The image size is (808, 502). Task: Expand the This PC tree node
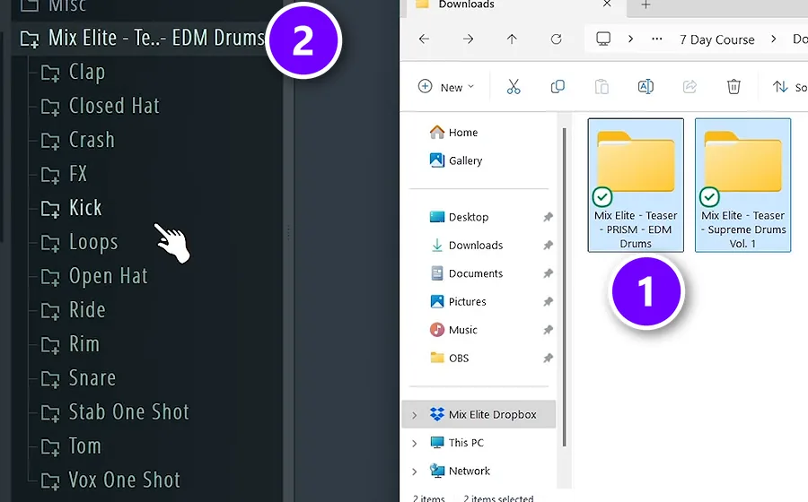[414, 443]
